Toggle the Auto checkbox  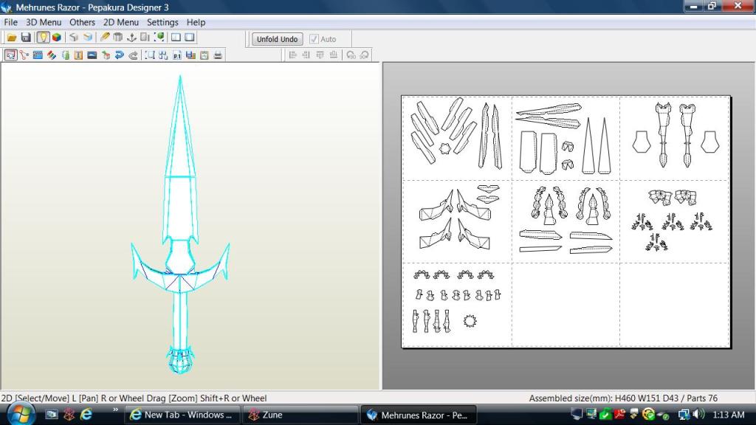[314, 39]
